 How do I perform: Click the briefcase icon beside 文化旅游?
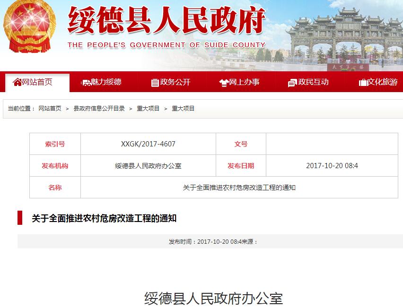tap(363, 82)
